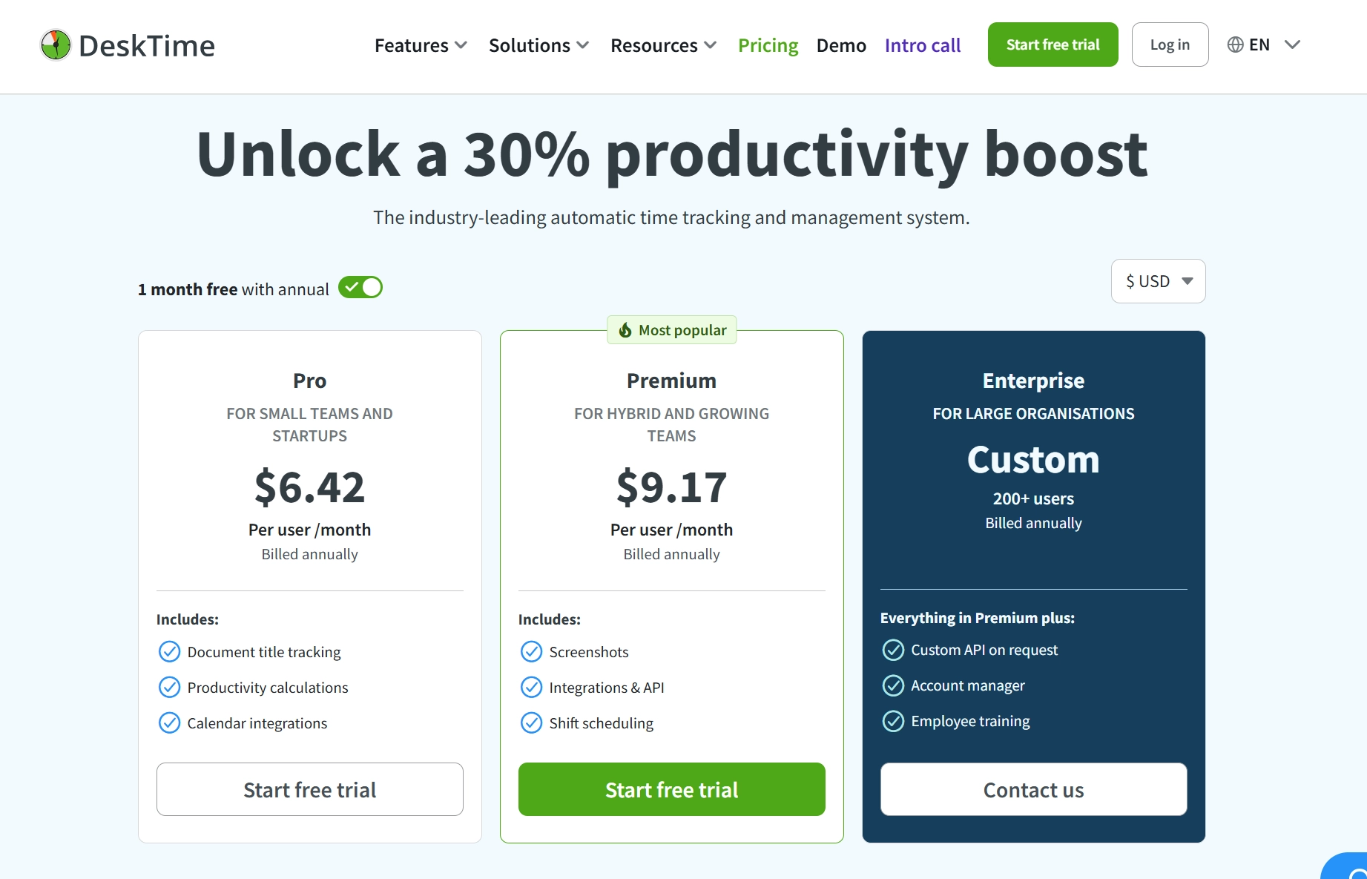The image size is (1367, 879).
Task: Click the flame icon on Most popular badge
Action: 625,330
